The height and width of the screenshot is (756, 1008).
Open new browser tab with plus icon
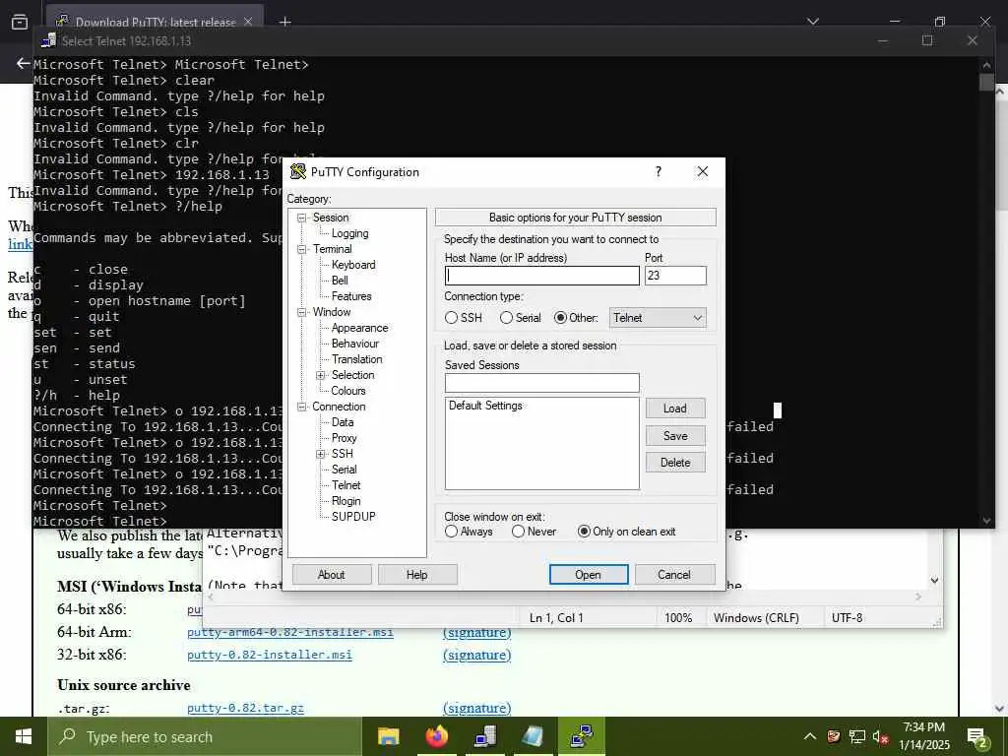284,22
